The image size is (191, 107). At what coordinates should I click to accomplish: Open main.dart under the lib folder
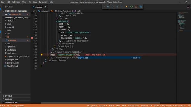16,40
